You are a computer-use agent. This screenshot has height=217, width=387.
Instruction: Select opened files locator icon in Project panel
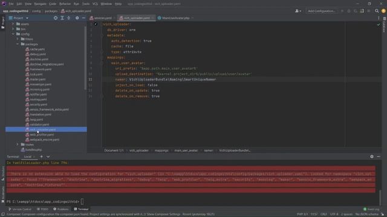click(x=56, y=18)
